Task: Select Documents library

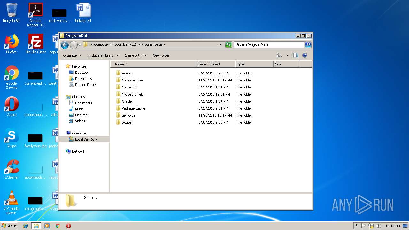Action: [x=83, y=103]
